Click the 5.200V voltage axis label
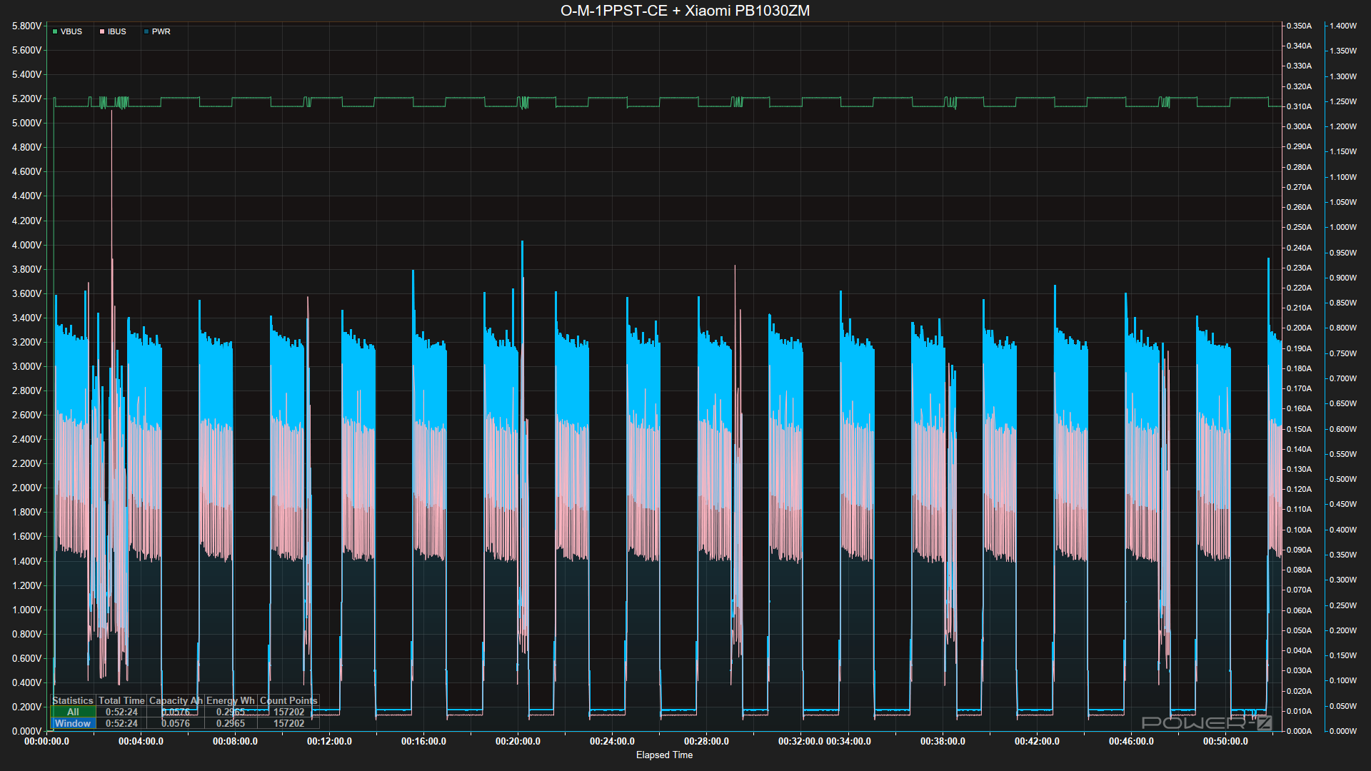This screenshot has width=1371, height=771. click(26, 99)
